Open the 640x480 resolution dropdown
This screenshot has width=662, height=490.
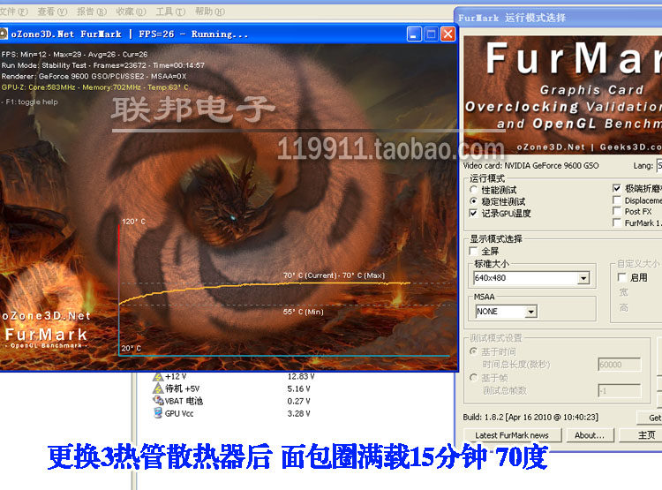click(x=583, y=278)
